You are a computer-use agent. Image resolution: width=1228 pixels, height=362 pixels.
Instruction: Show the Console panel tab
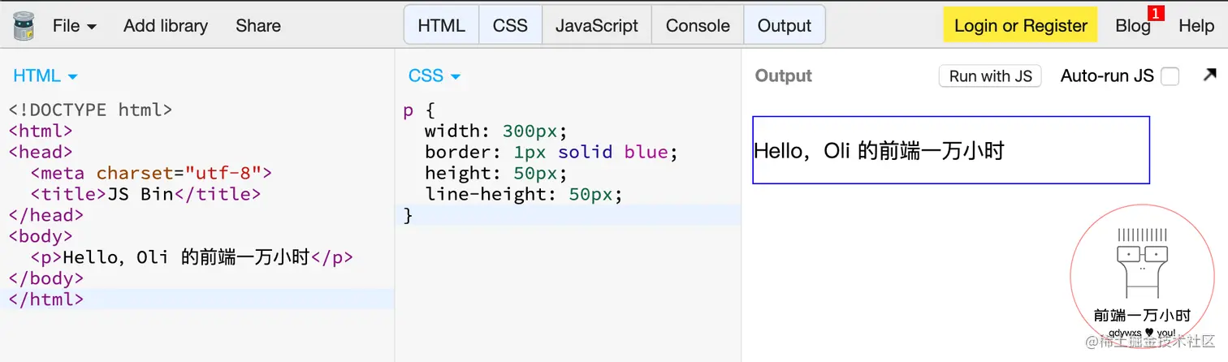[698, 25]
